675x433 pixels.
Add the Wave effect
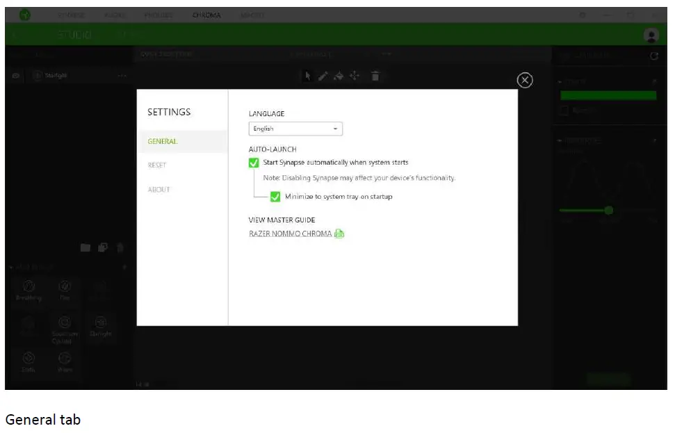(x=65, y=363)
